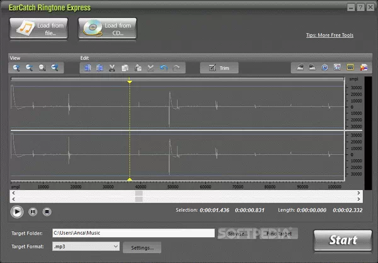Copy the selection with the Copy icon

(x=125, y=68)
